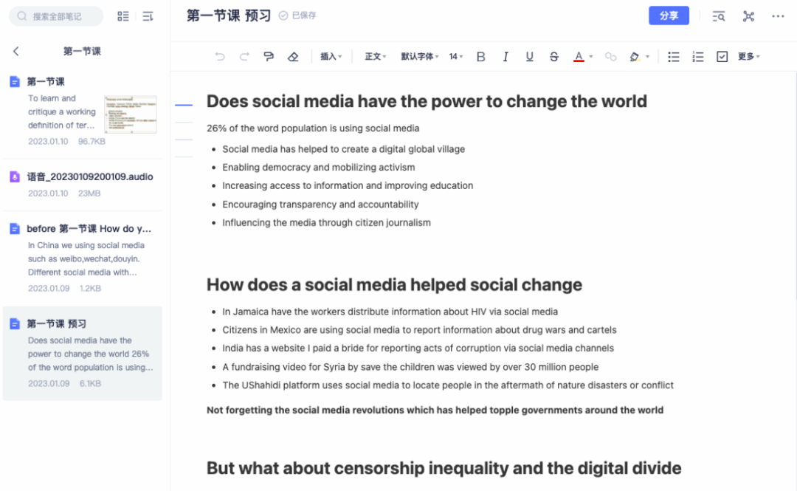The width and height of the screenshot is (797, 491).
Task: Enable the to-do checklist formatting
Action: (722, 56)
